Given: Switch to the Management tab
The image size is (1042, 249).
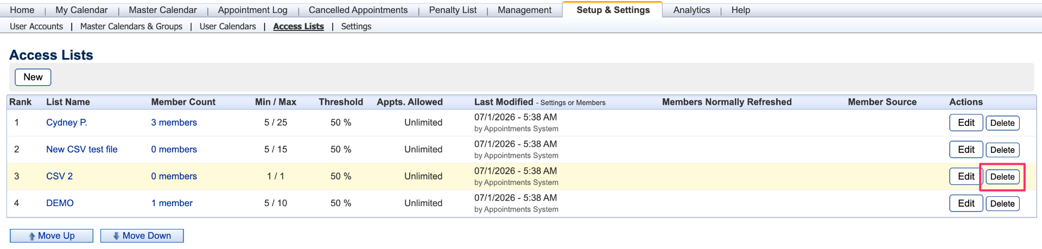Looking at the screenshot, I should click(x=524, y=10).
